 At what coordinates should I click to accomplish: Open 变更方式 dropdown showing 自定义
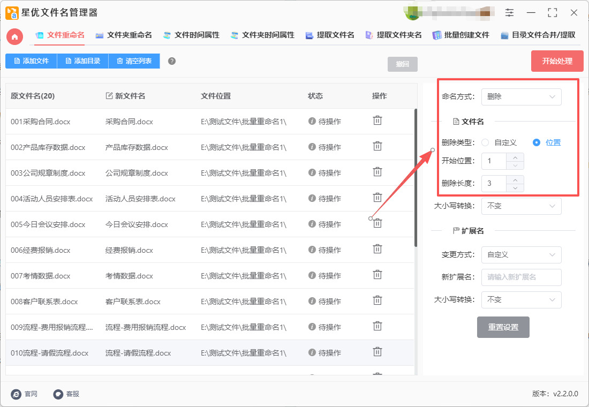(522, 255)
